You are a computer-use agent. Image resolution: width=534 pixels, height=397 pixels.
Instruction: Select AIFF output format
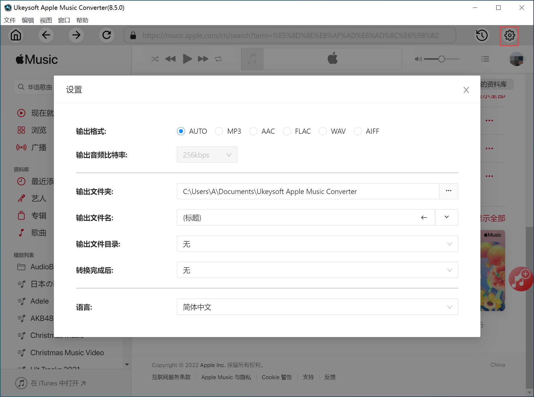[366, 131]
